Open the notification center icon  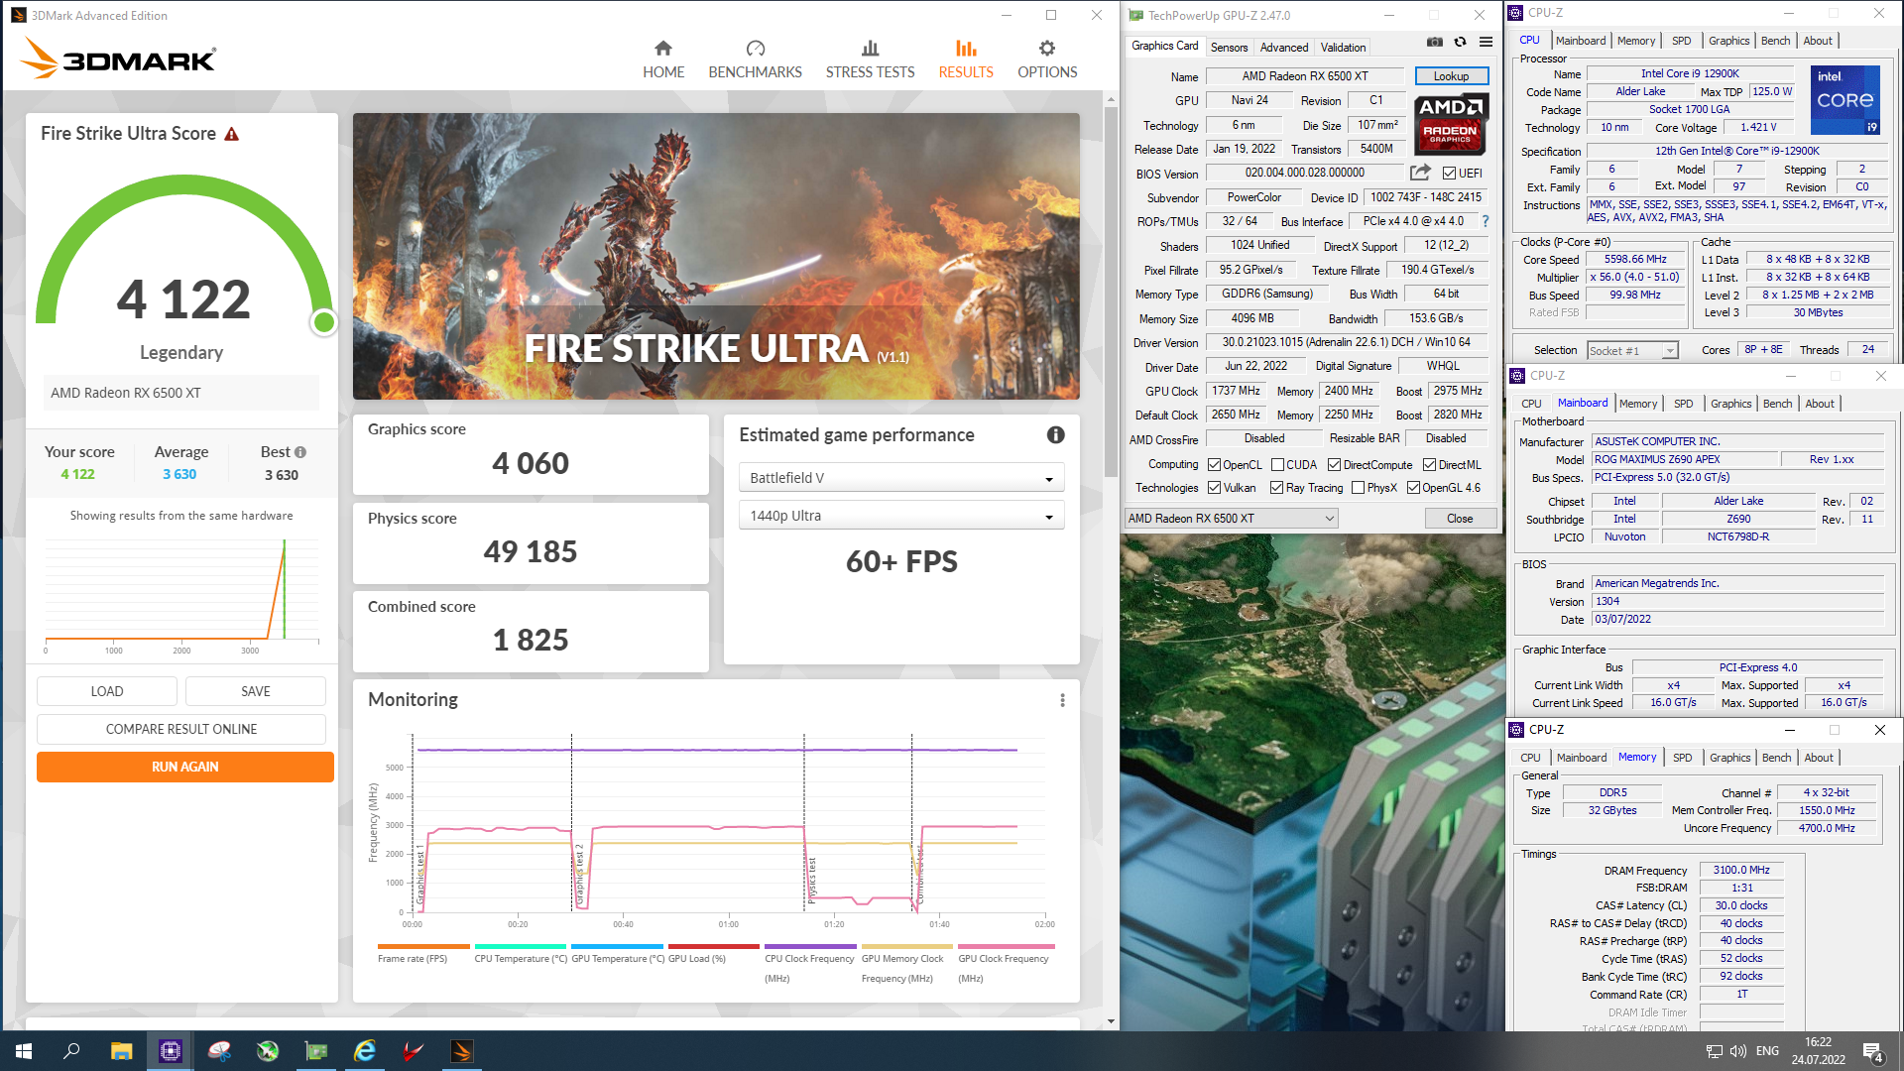pos(1872,1051)
